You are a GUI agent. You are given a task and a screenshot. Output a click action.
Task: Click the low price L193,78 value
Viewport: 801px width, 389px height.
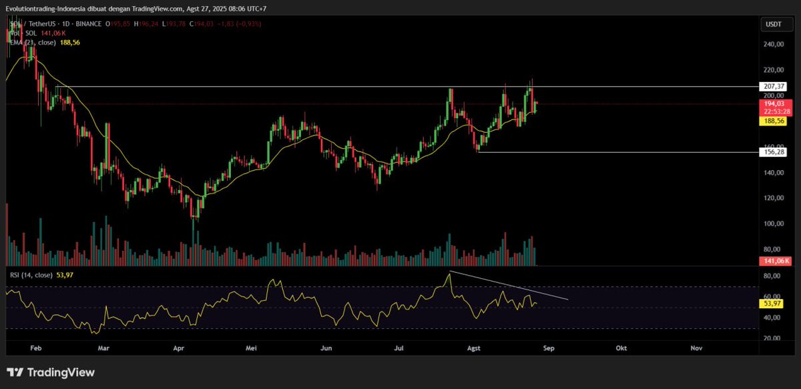pyautogui.click(x=174, y=24)
